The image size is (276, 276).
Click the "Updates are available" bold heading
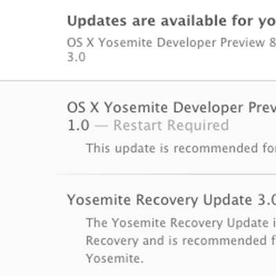172,21
